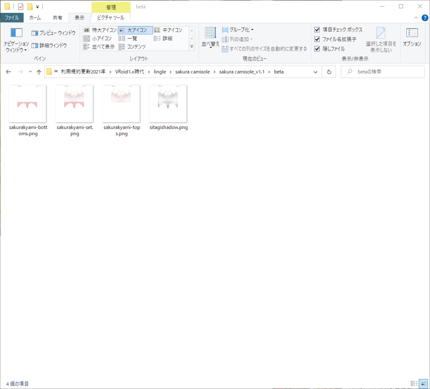The height and width of the screenshot is (389, 430).
Task: Click the 4 個の項目 status text
Action: click(x=17, y=384)
